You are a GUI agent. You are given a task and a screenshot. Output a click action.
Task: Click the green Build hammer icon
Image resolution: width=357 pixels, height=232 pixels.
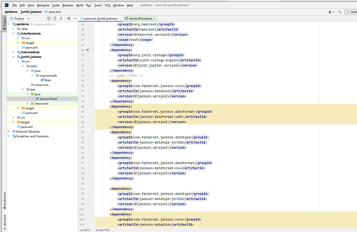340,12
